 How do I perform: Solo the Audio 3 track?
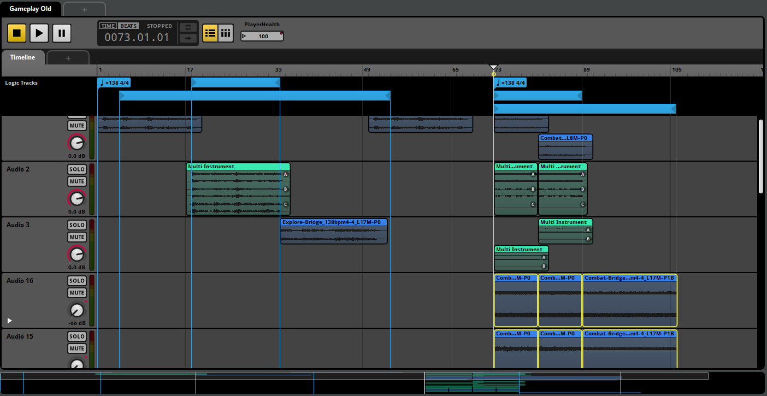(76, 225)
